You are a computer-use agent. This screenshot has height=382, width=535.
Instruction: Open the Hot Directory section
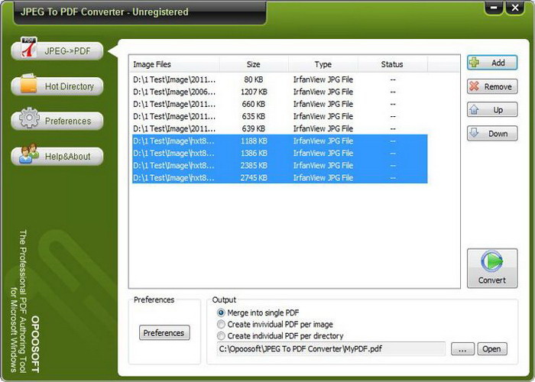coord(57,86)
